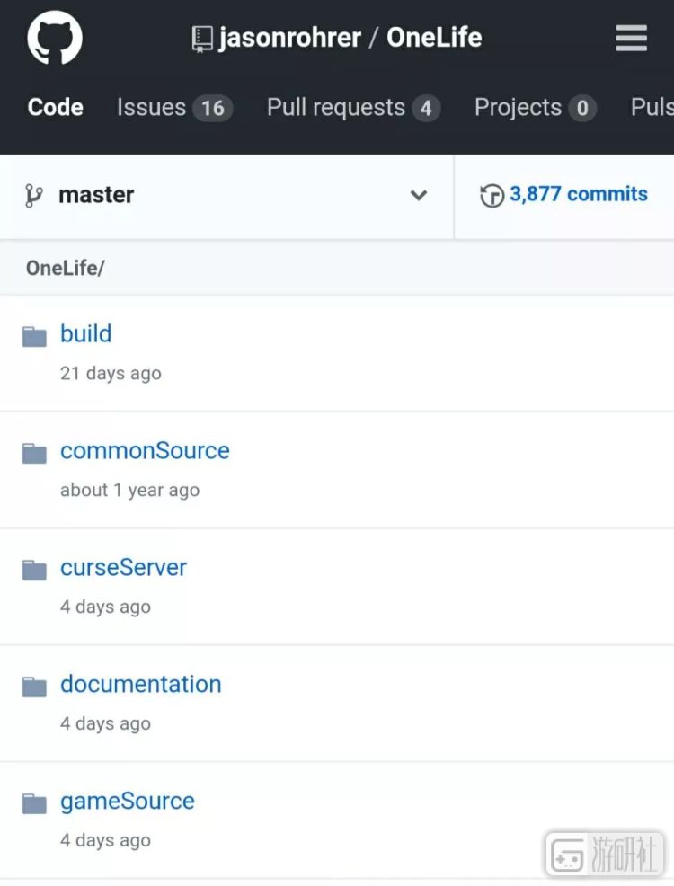Click the repository book icon
Screen dimensions: 674x886
click(202, 39)
